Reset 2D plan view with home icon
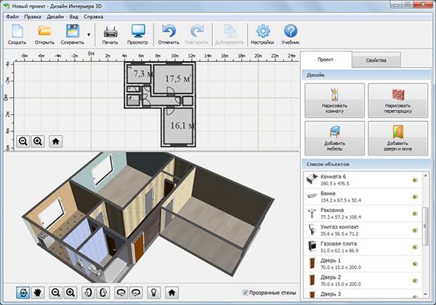This screenshot has width=436, height=305. (x=56, y=142)
